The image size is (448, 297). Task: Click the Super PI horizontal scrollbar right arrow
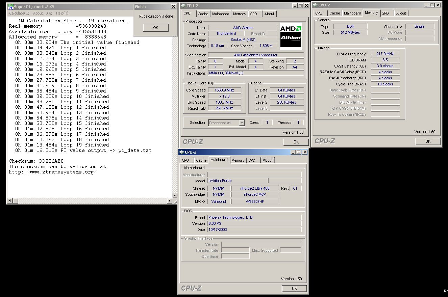[x=170, y=201]
